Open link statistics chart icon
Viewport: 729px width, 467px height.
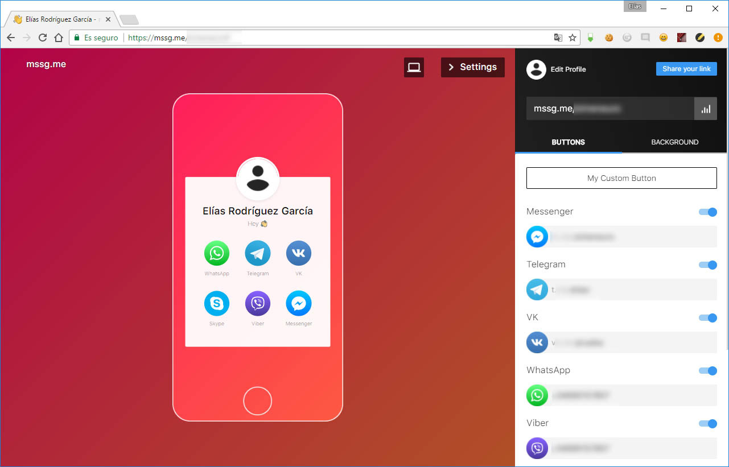coord(706,109)
